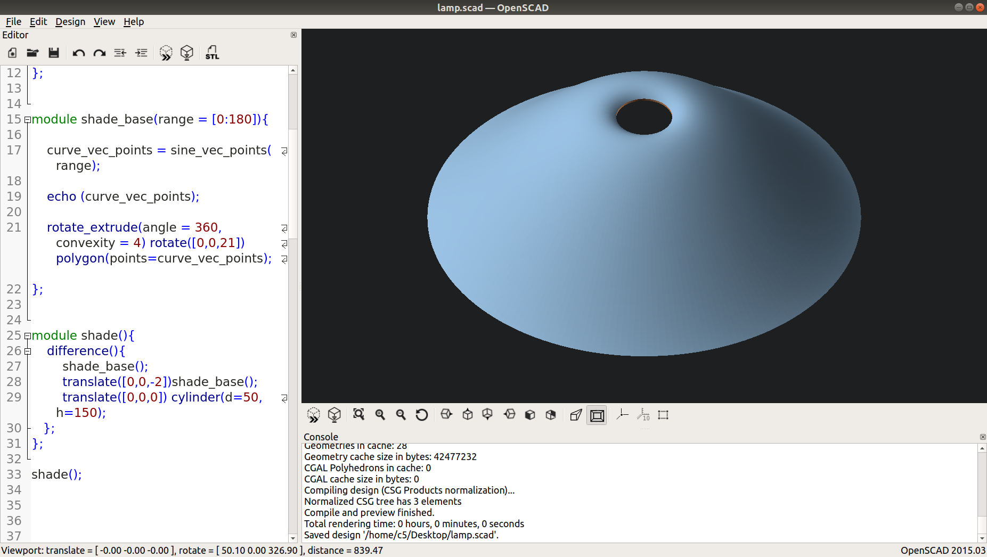Close the Editor panel
This screenshot has width=987, height=557.
coord(293,35)
